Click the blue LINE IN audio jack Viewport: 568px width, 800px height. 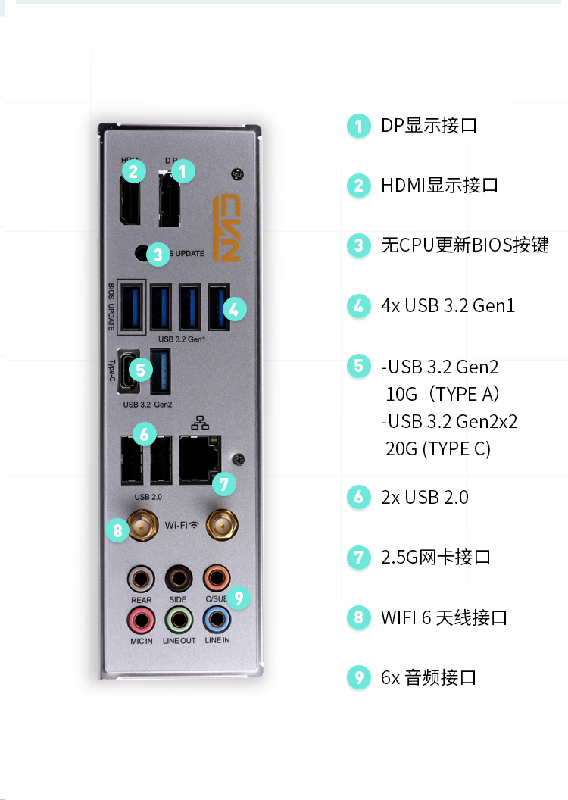point(217,620)
